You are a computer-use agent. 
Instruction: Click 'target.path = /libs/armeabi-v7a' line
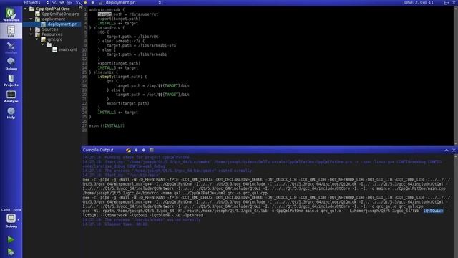click(142, 46)
